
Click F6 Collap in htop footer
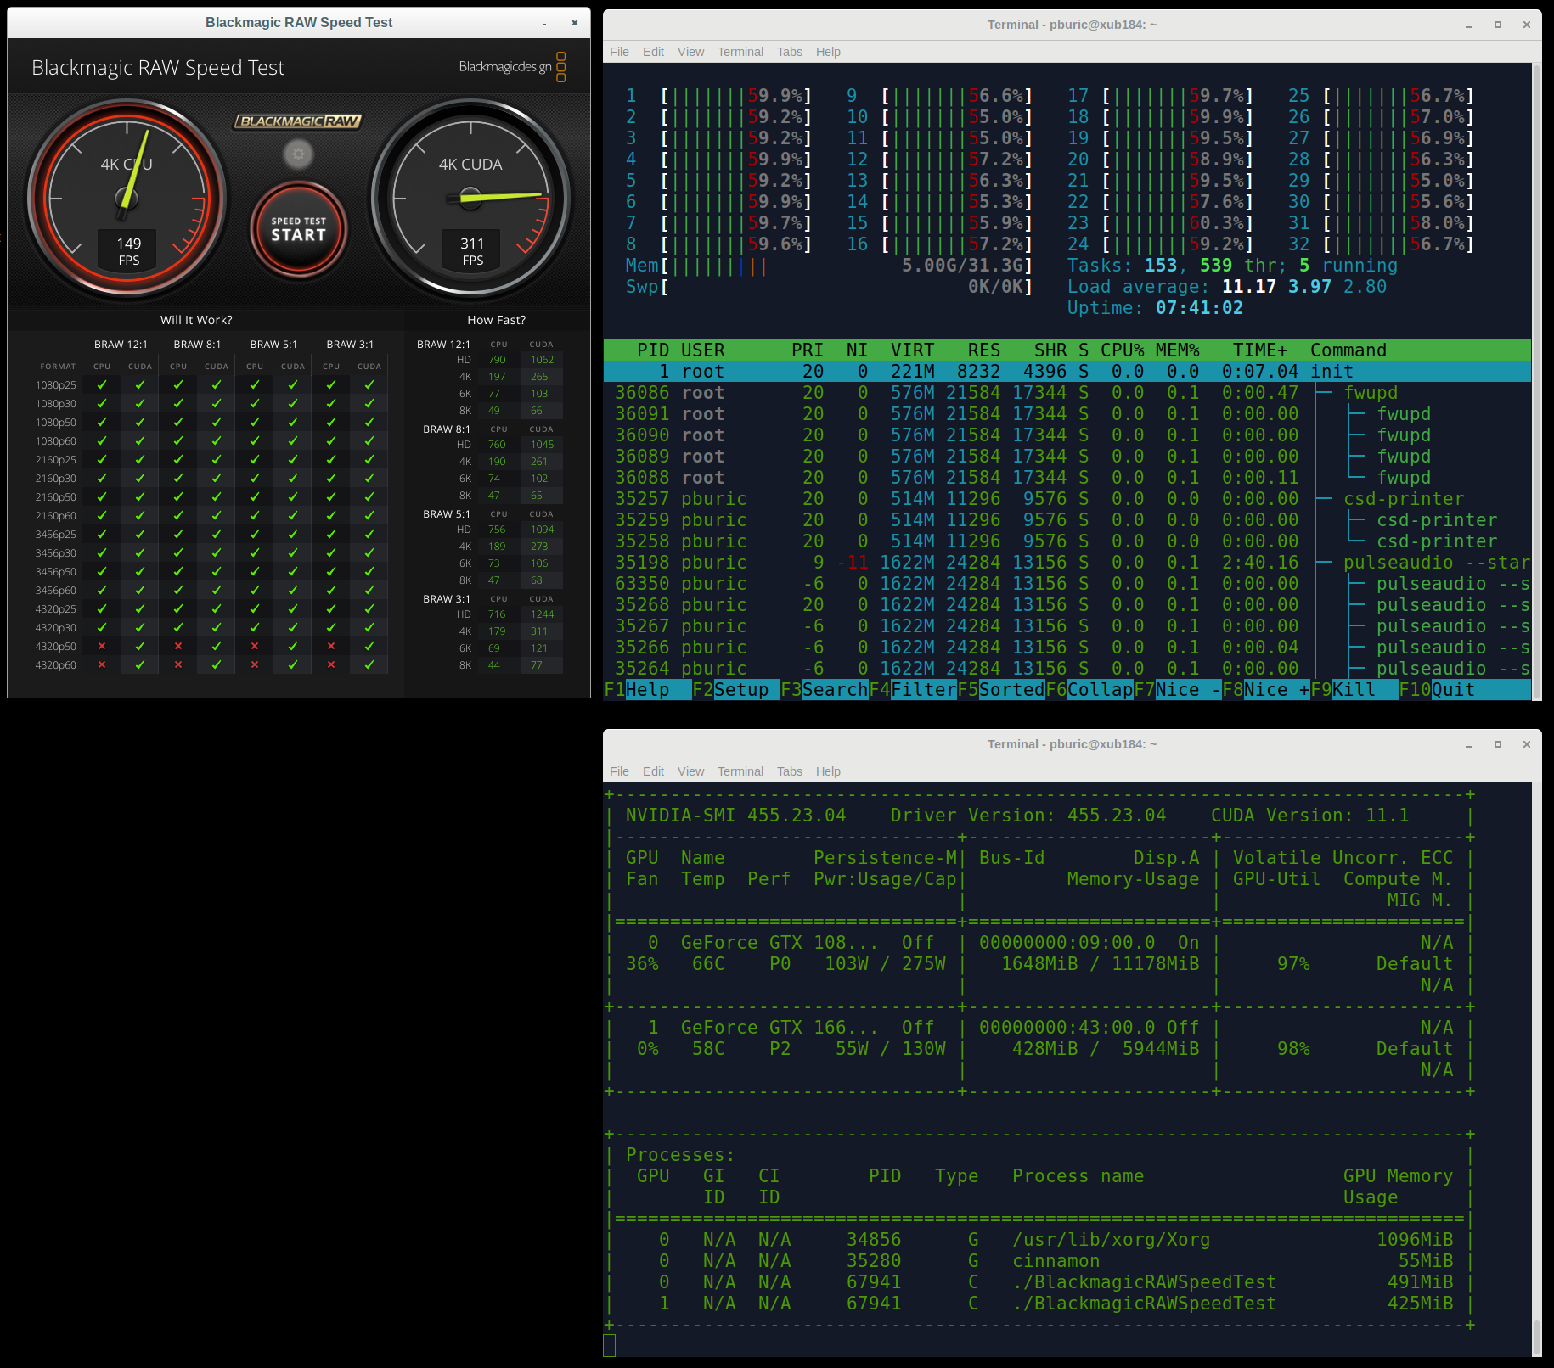pos(1089,690)
